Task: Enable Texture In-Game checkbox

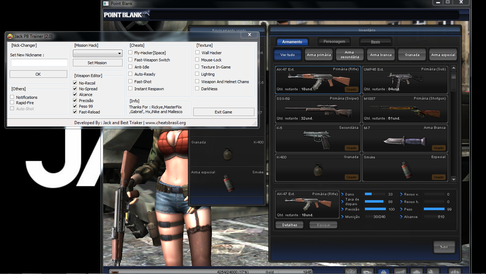Action: [197, 67]
